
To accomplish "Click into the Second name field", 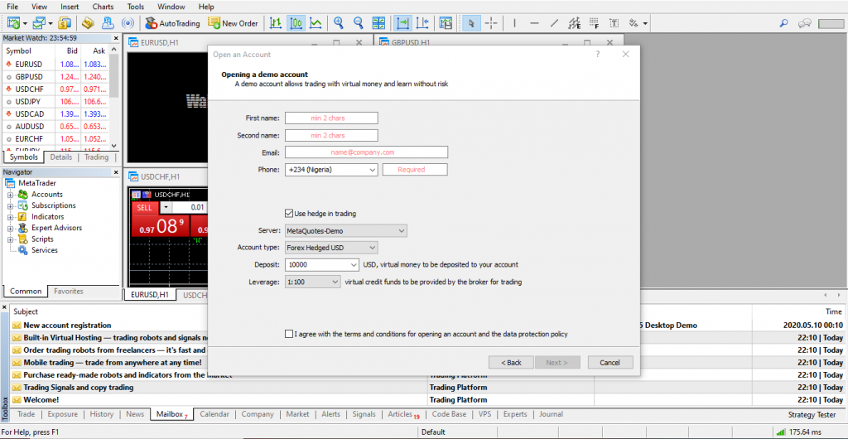I will click(331, 135).
